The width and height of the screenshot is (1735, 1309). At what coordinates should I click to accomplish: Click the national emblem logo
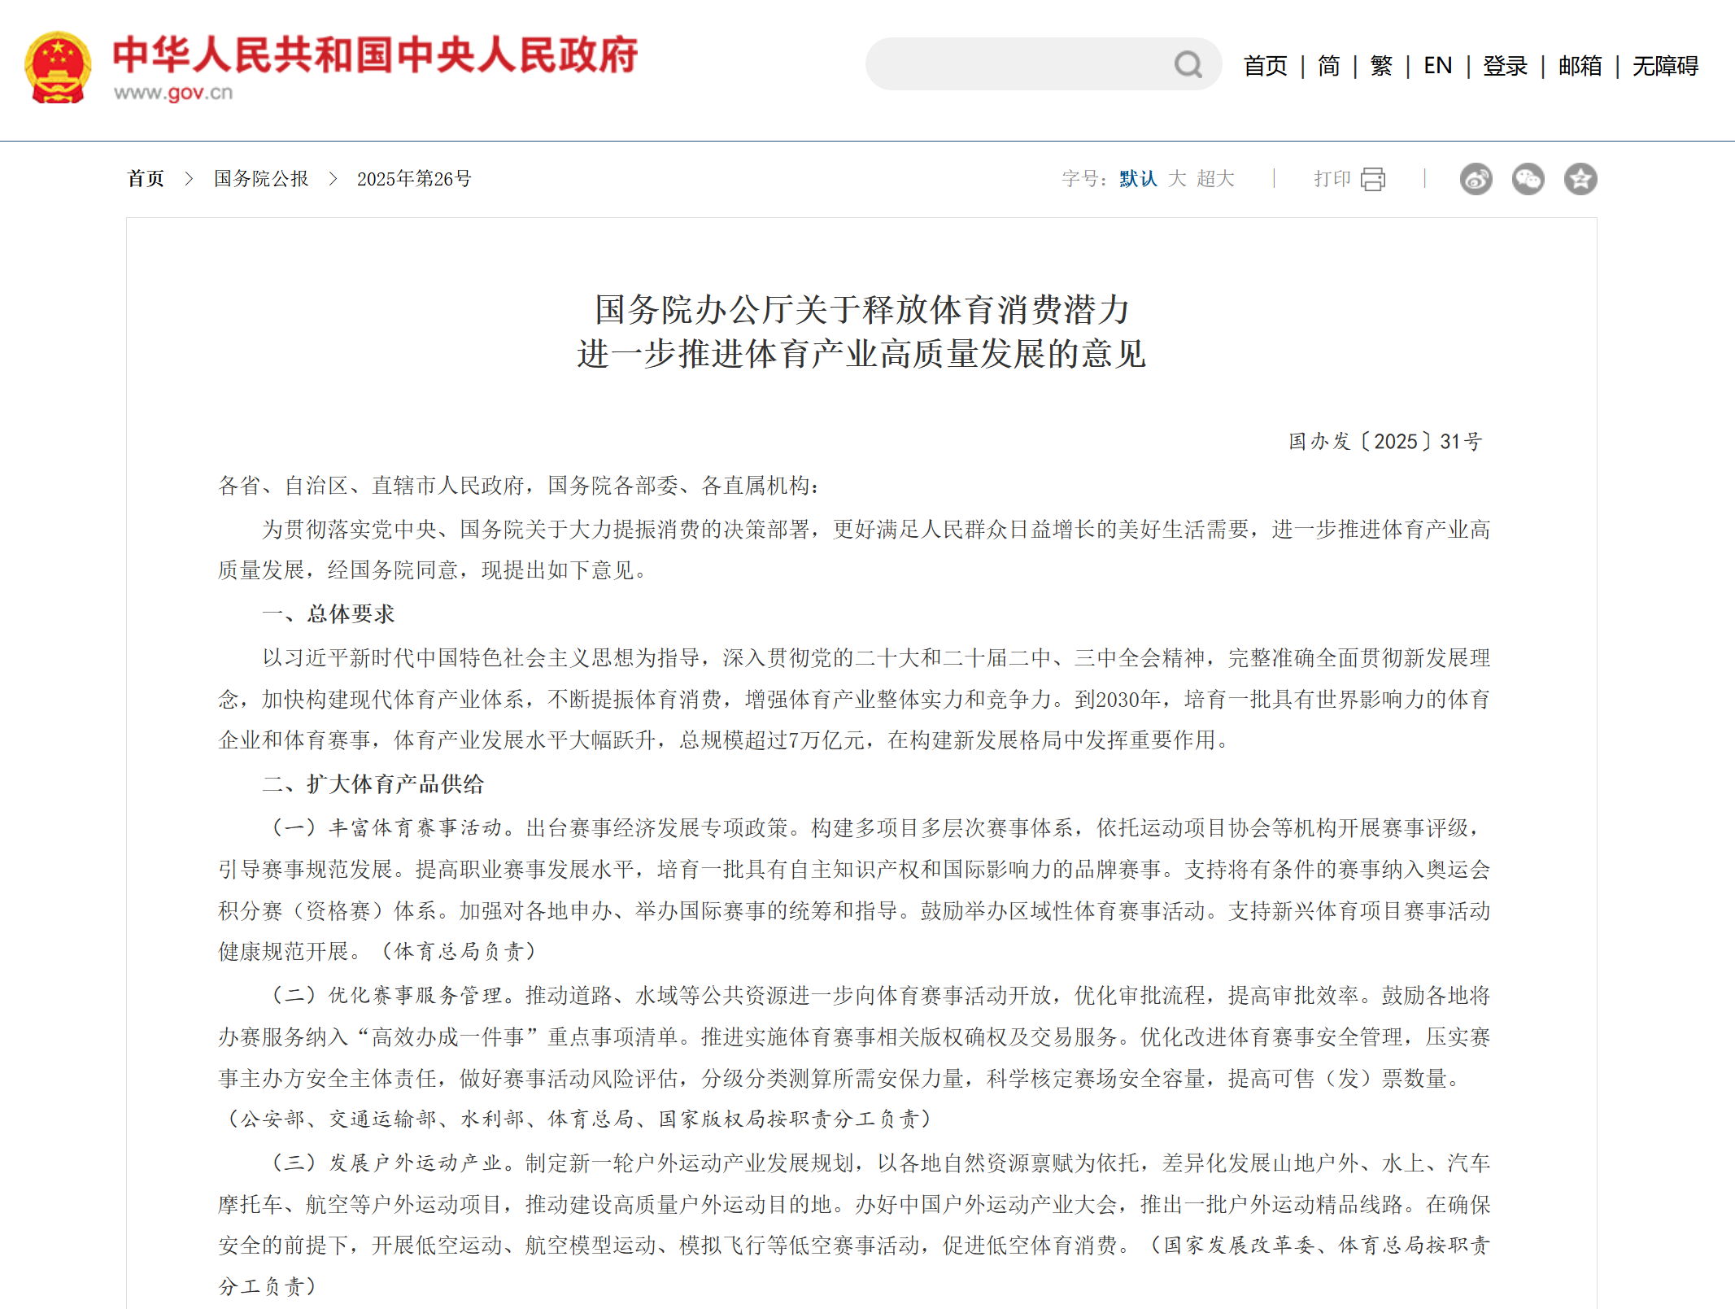click(x=58, y=68)
